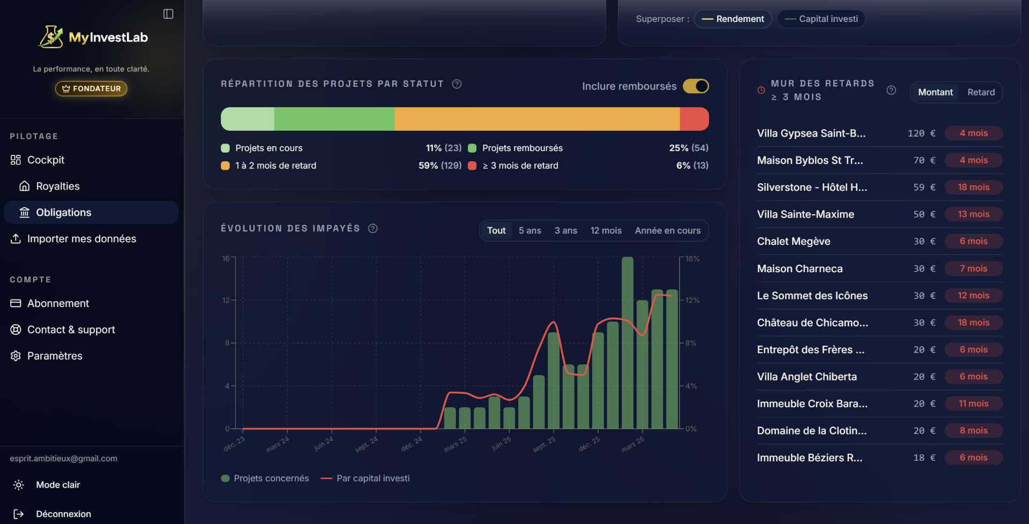This screenshot has height=524, width=1029.
Task: Select the Année en cours range
Action: [x=667, y=230]
